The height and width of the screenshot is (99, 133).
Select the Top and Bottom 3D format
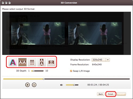tap(42, 62)
